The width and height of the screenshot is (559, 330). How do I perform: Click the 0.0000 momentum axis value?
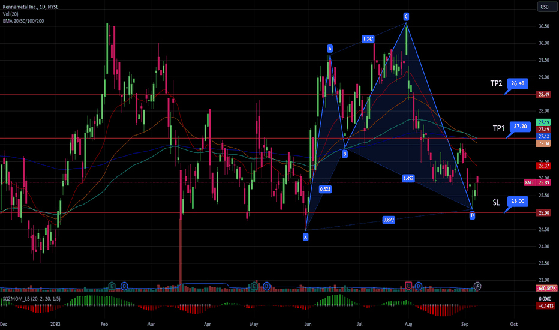click(x=545, y=299)
